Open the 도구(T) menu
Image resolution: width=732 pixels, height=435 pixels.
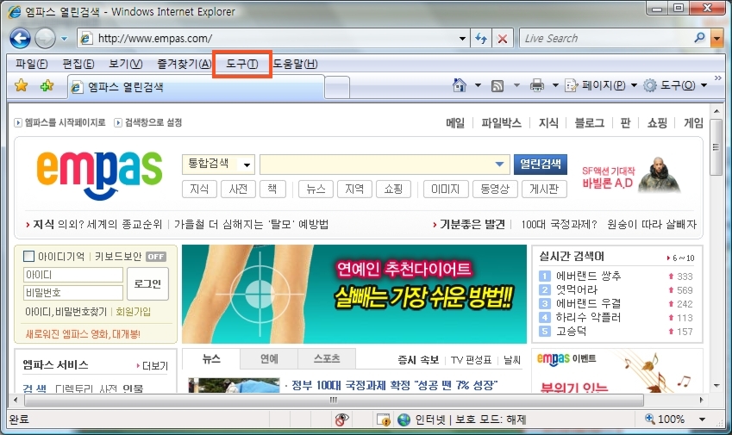point(241,64)
